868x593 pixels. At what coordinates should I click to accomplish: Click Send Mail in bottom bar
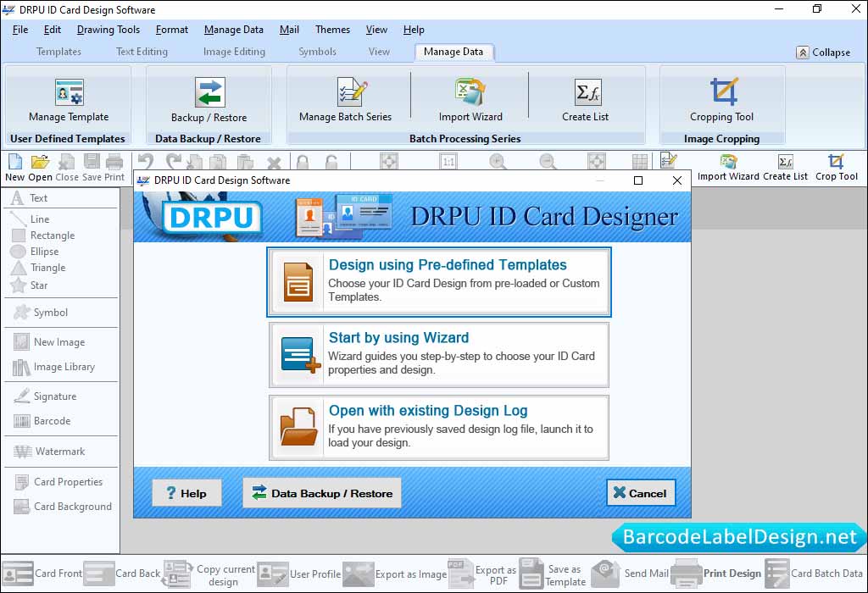pyautogui.click(x=631, y=574)
